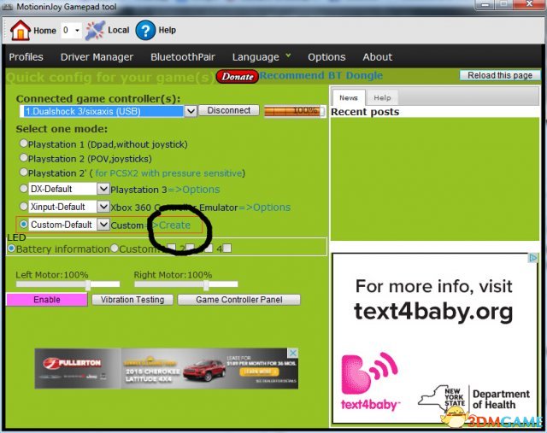This screenshot has height=433, width=547.
Task: Click the pink Enable button
Action: click(x=47, y=300)
